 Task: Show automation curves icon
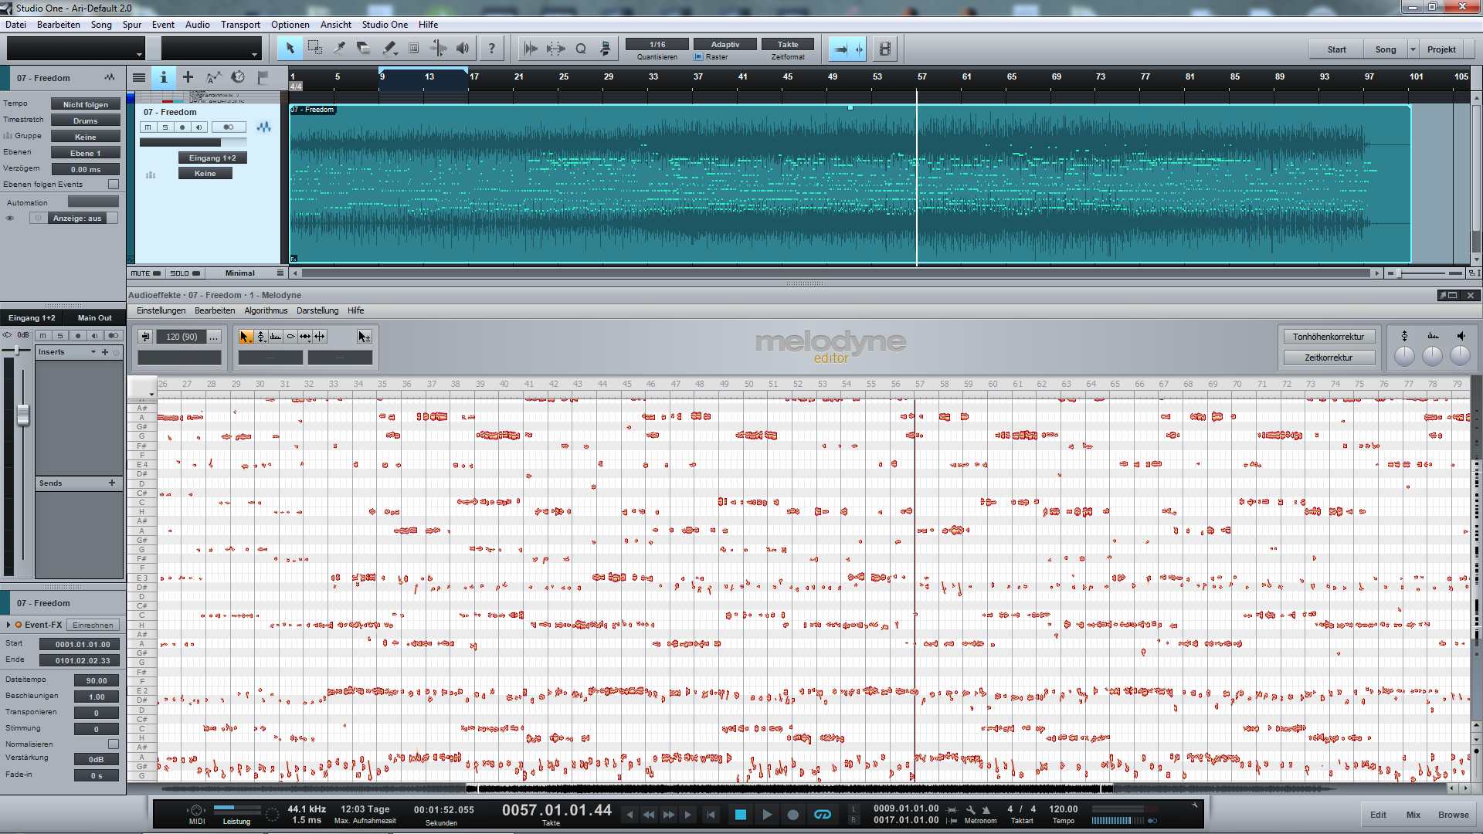tap(213, 77)
